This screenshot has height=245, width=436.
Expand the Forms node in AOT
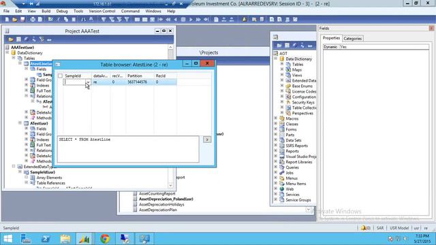pos(276,129)
